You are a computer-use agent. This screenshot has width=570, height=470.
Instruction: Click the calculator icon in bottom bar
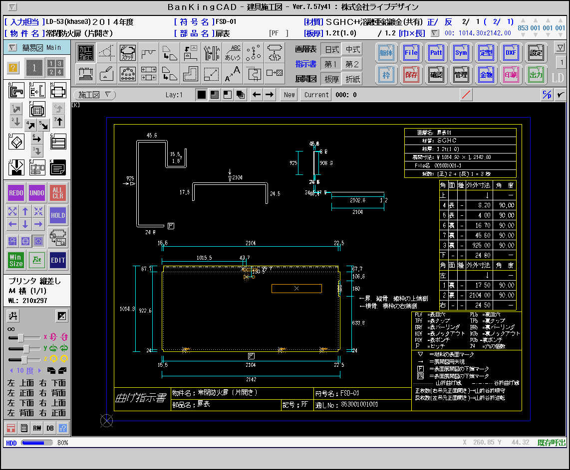point(24,428)
